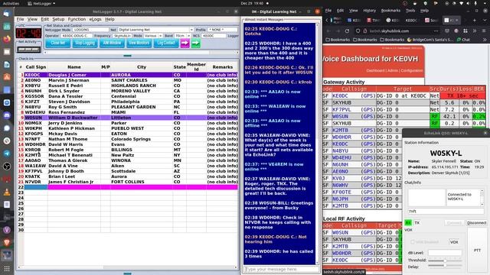The width and height of the screenshot is (490, 275).
Task: Open Discord from the dock
Action: coord(7,115)
